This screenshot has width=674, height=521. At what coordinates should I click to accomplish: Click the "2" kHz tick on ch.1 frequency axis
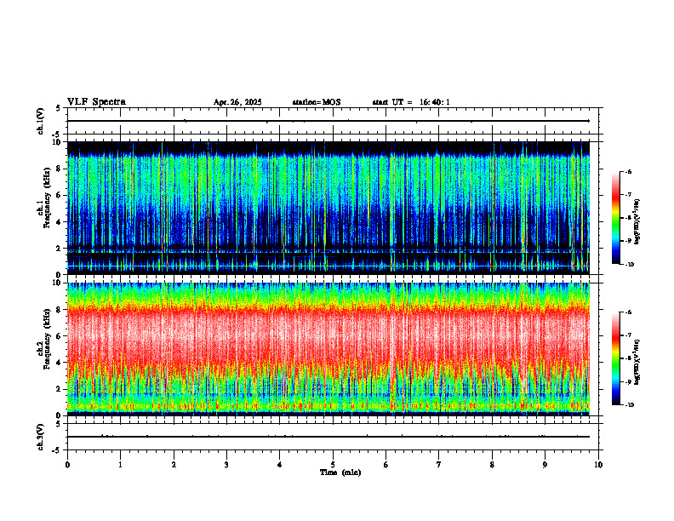[60, 249]
